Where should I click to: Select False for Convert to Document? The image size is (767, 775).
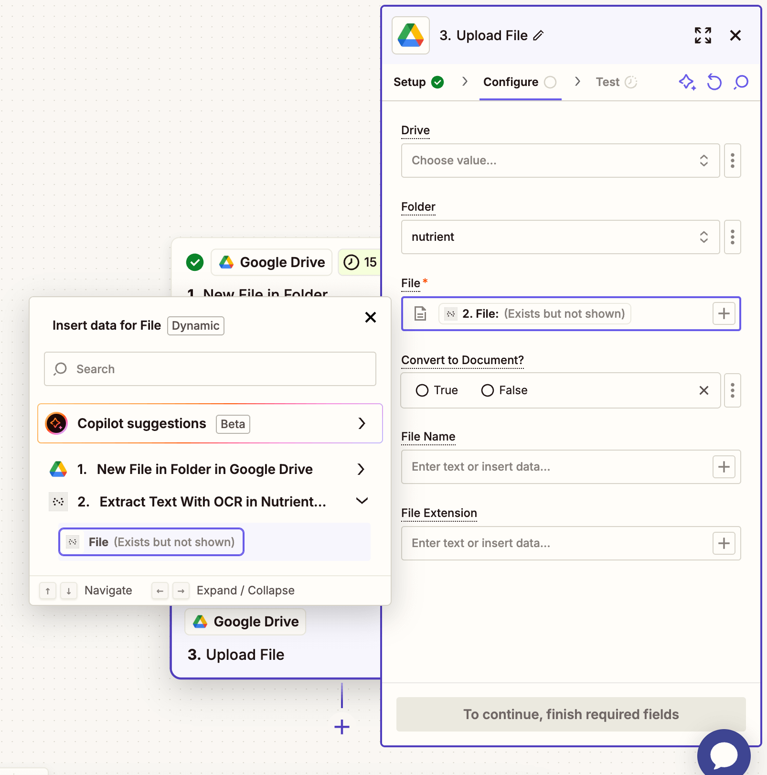coord(487,390)
